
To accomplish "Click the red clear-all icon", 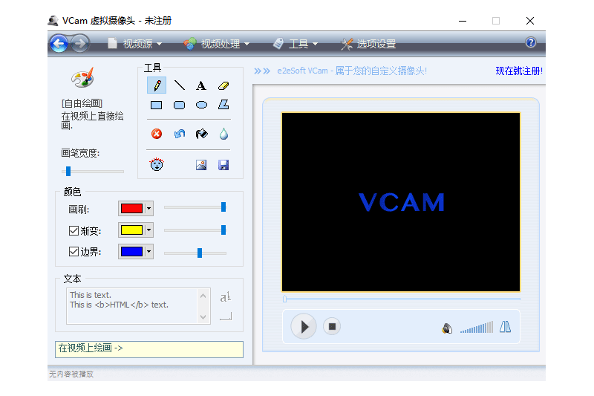I will 157,134.
